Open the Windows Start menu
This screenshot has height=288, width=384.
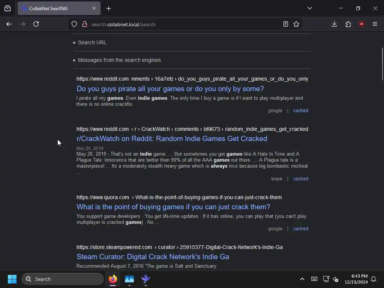(x=12, y=279)
